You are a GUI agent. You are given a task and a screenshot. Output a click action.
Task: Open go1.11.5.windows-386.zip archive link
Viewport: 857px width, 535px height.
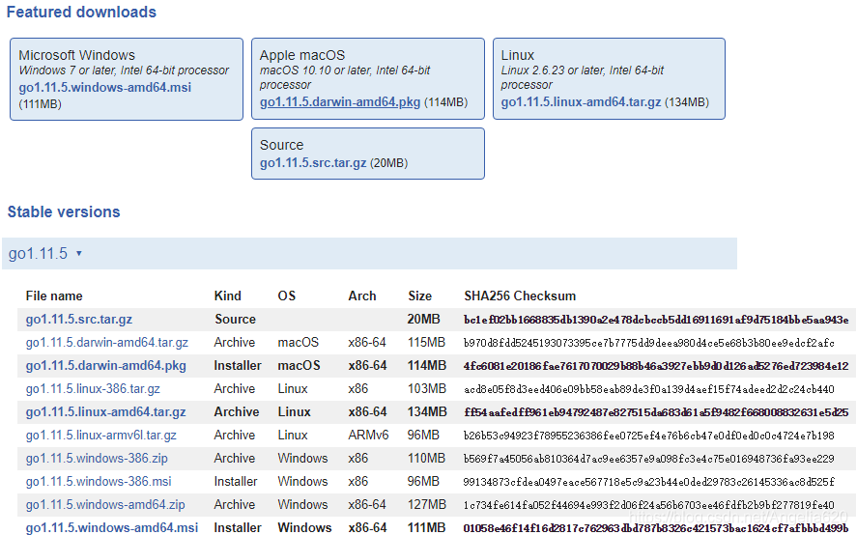97,459
